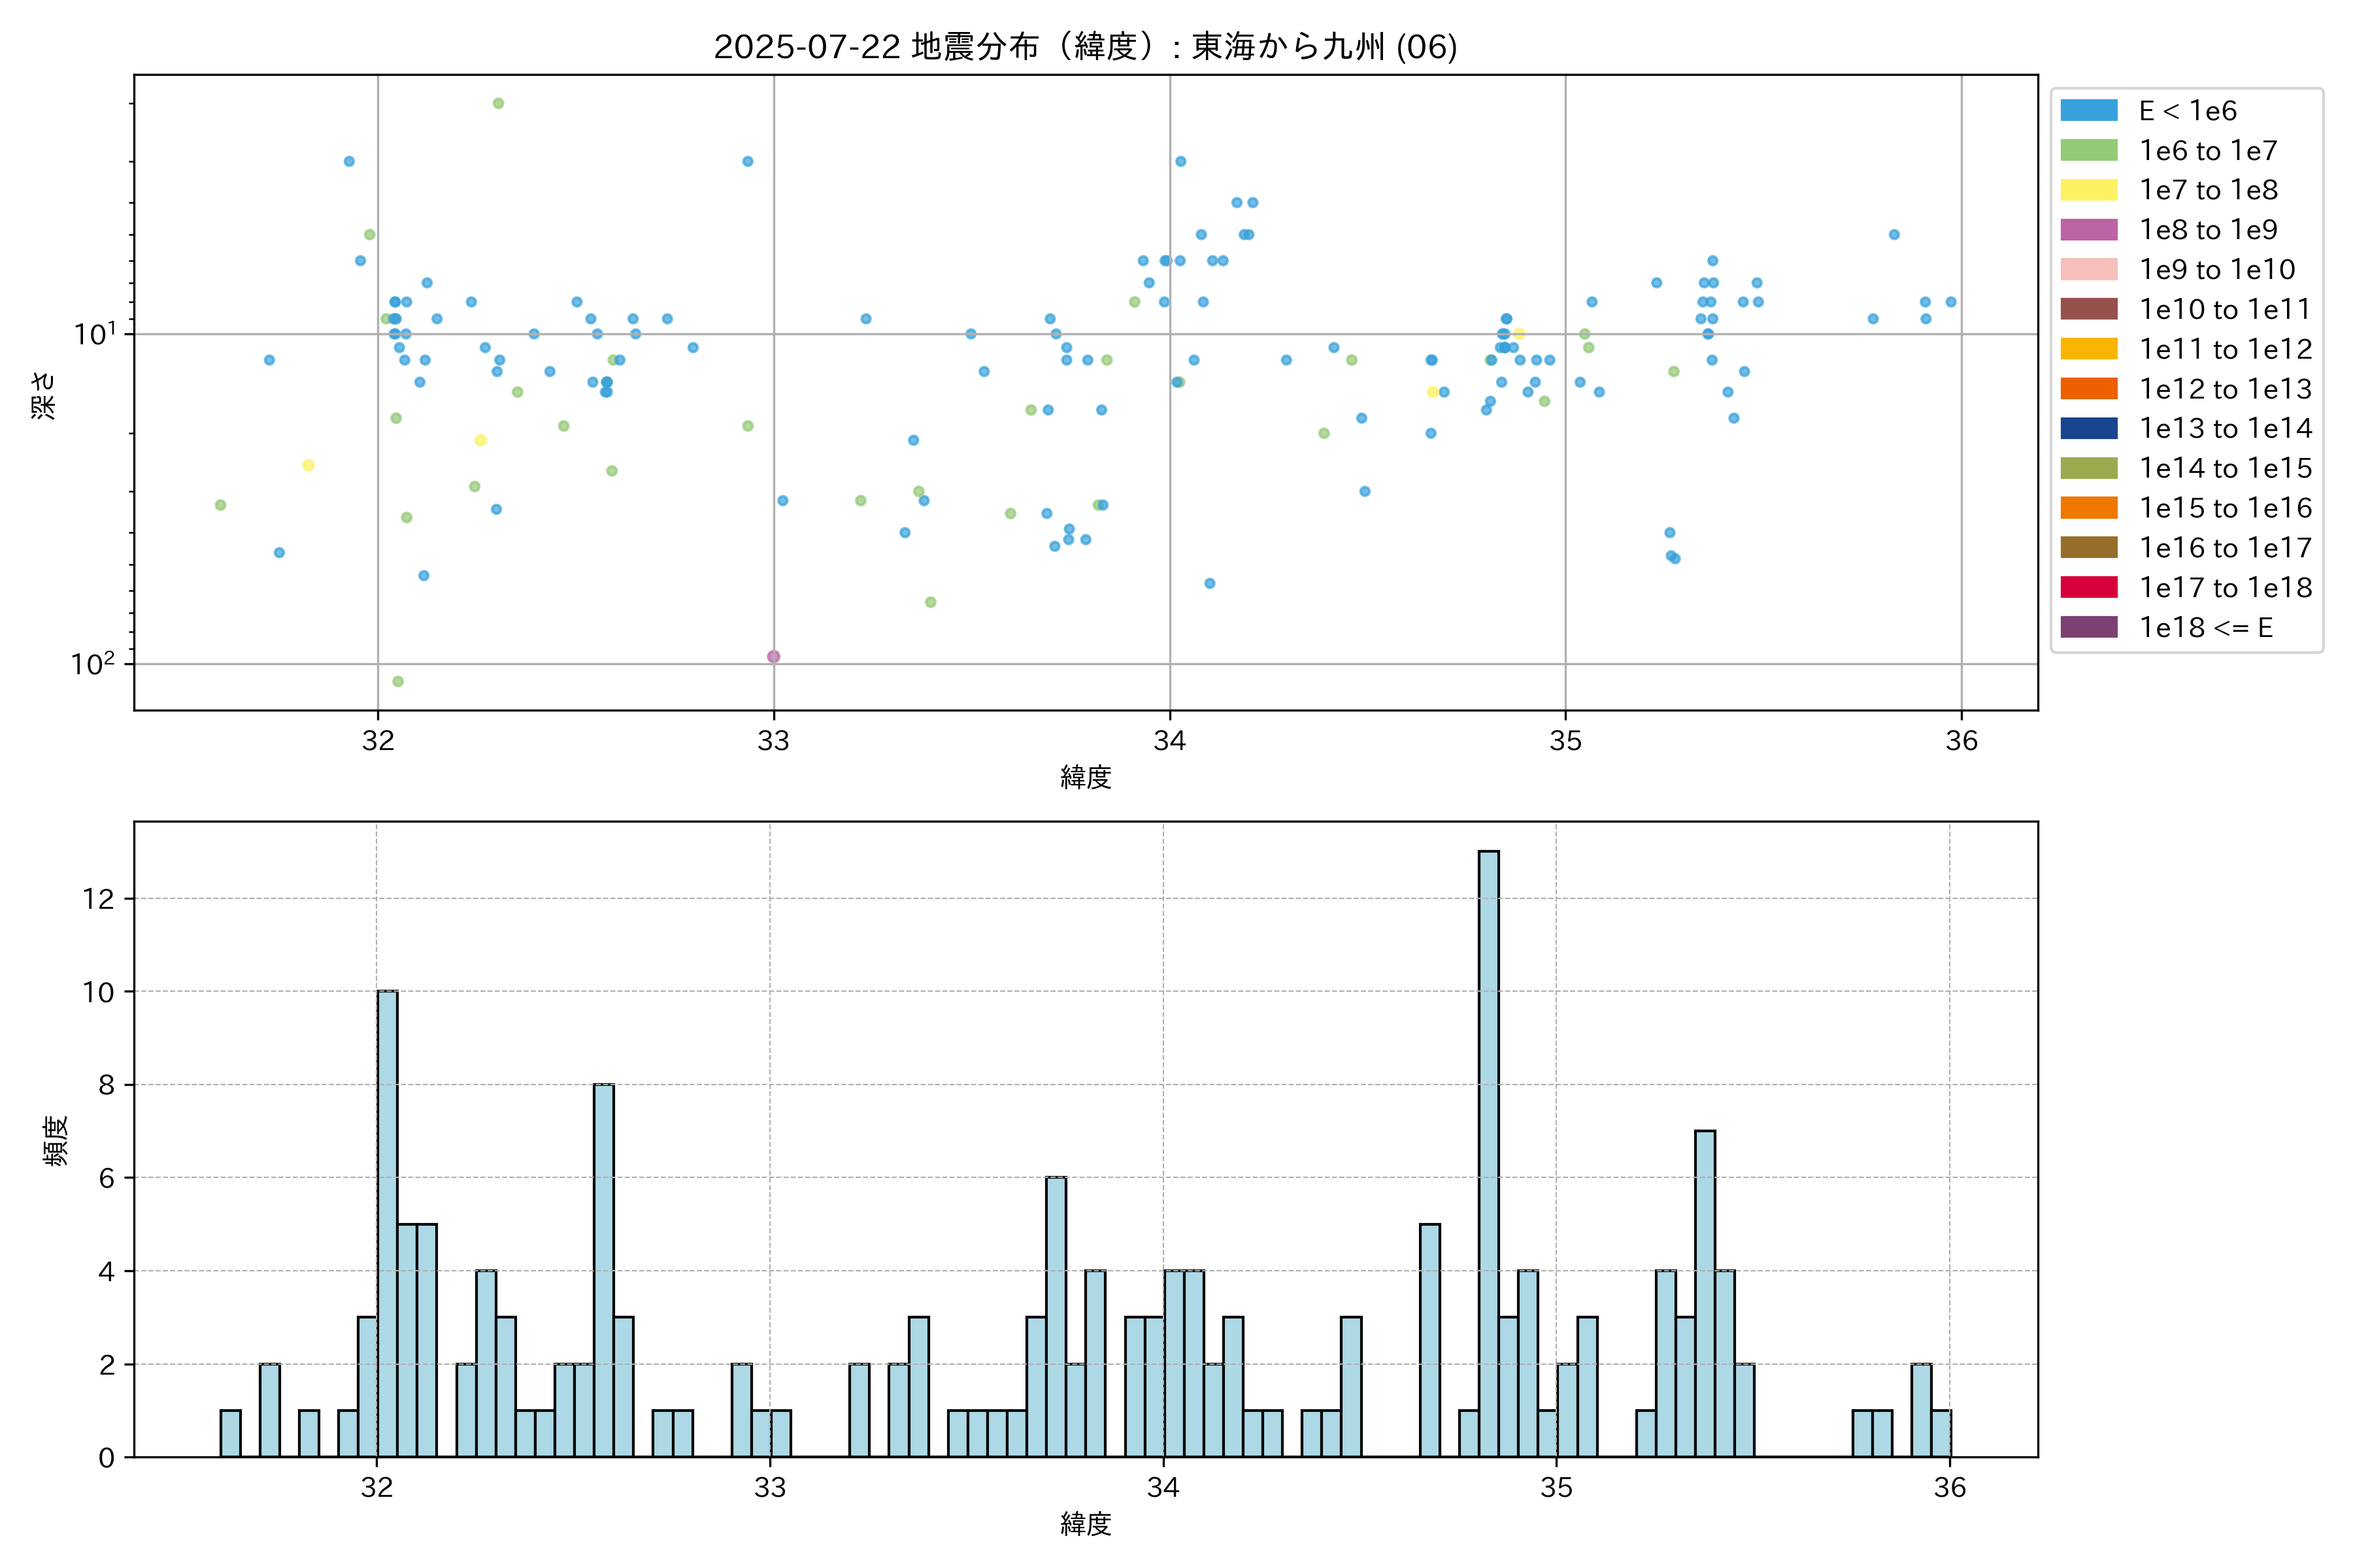
Task: Click the legend label 1e18 <= E
Action: point(2205,627)
